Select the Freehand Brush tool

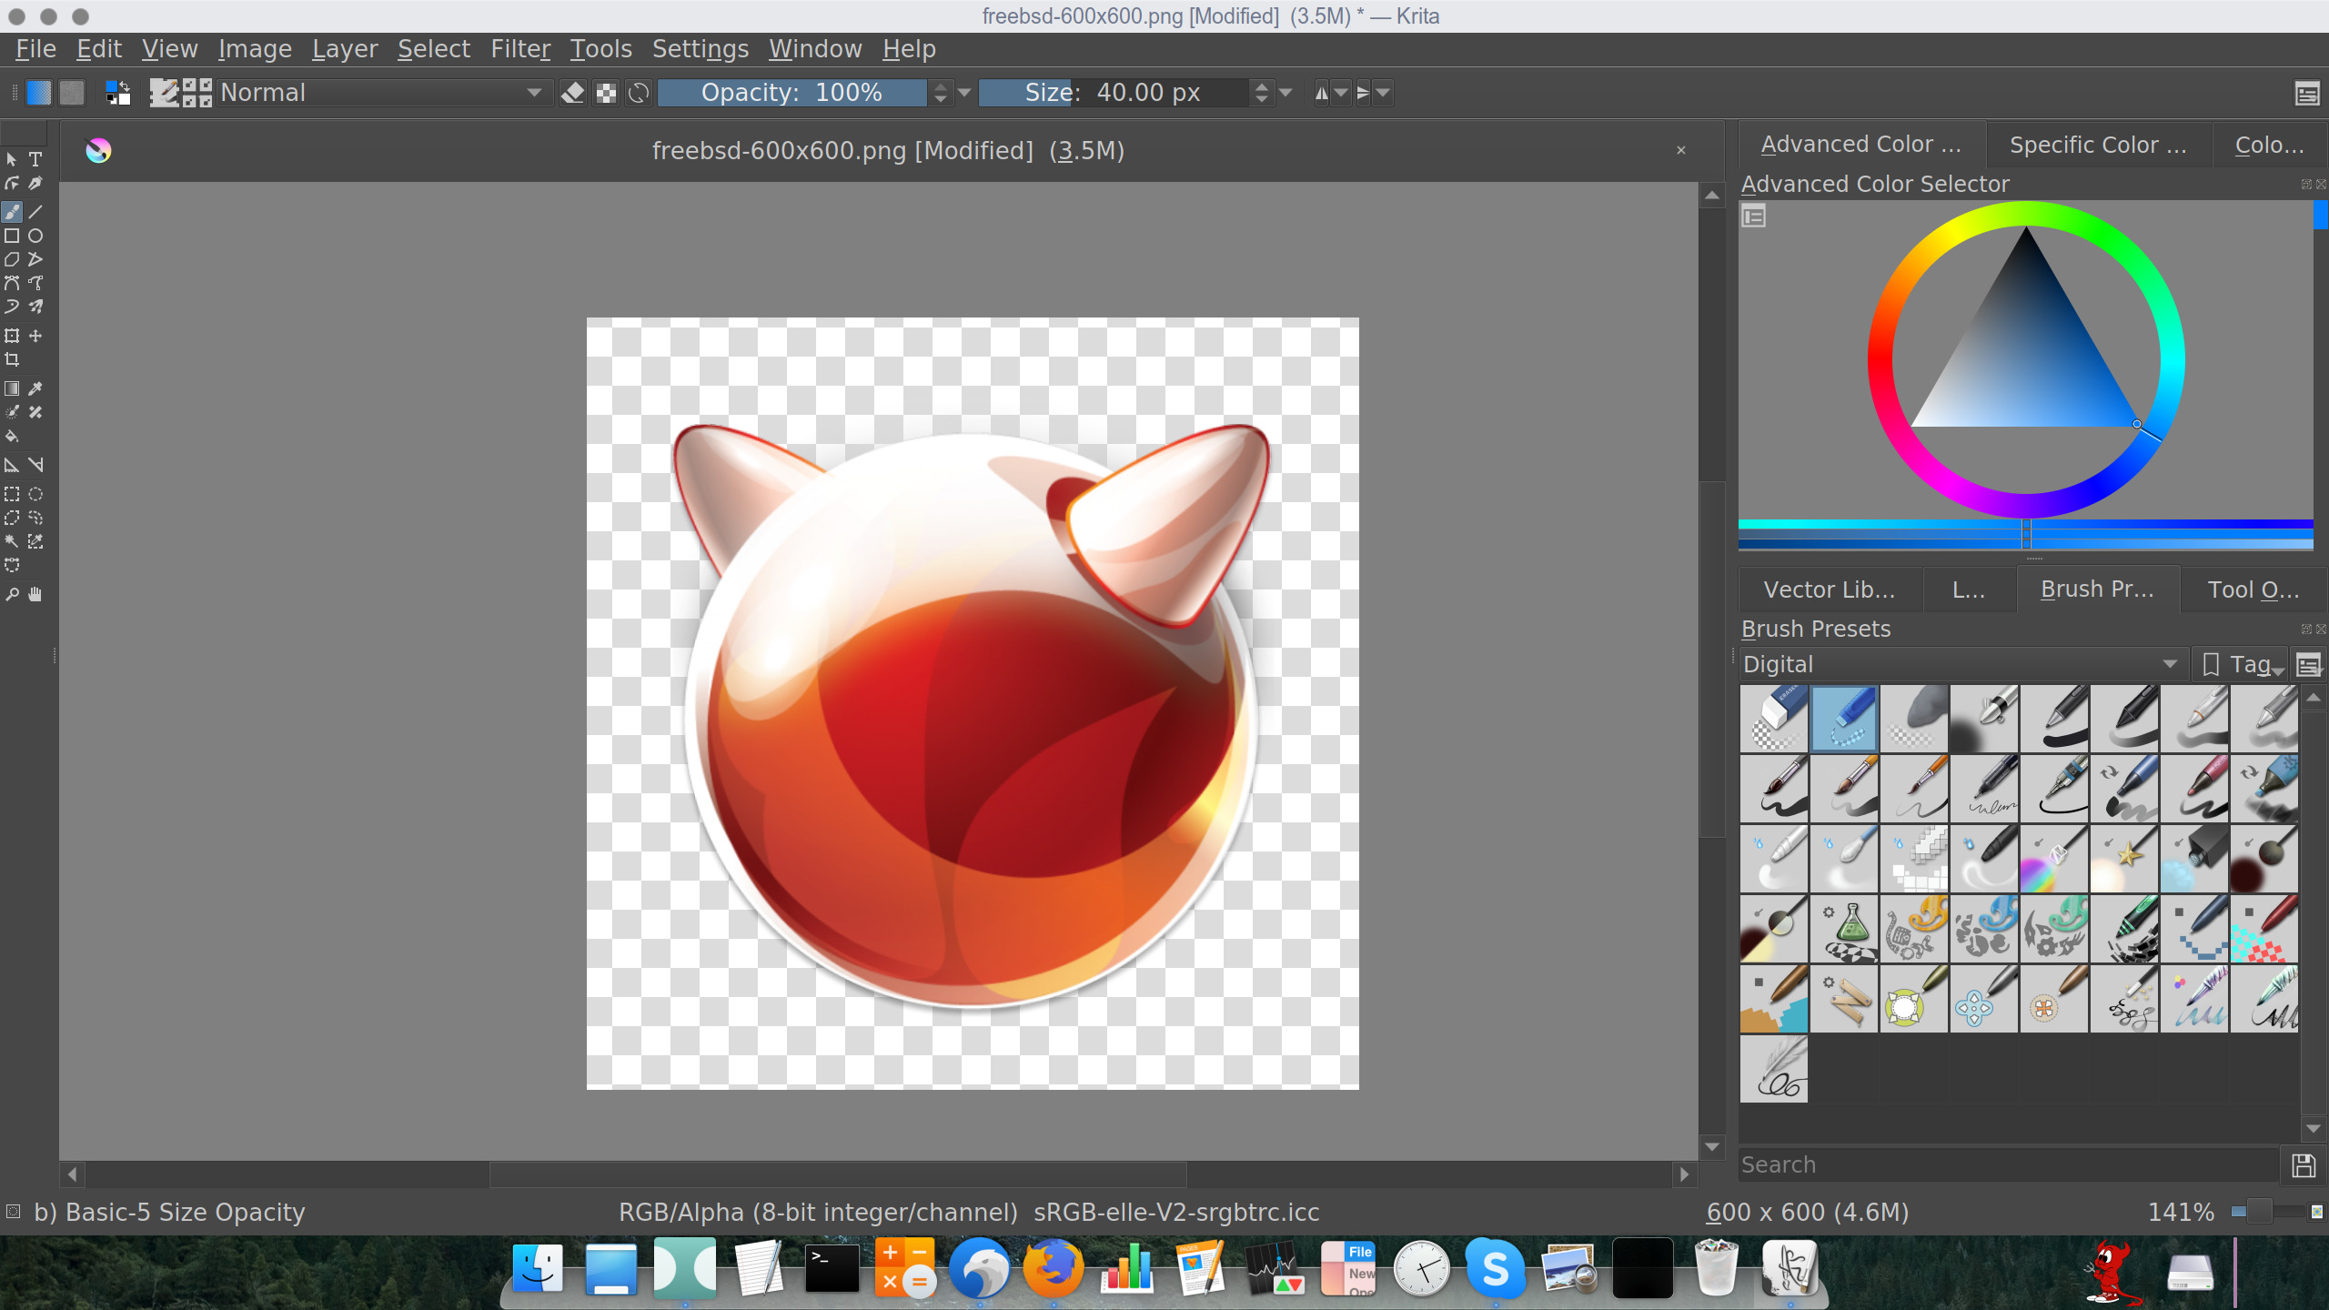point(12,212)
